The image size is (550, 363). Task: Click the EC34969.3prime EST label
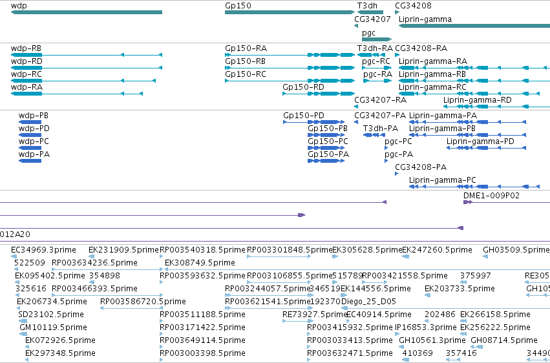point(43,251)
